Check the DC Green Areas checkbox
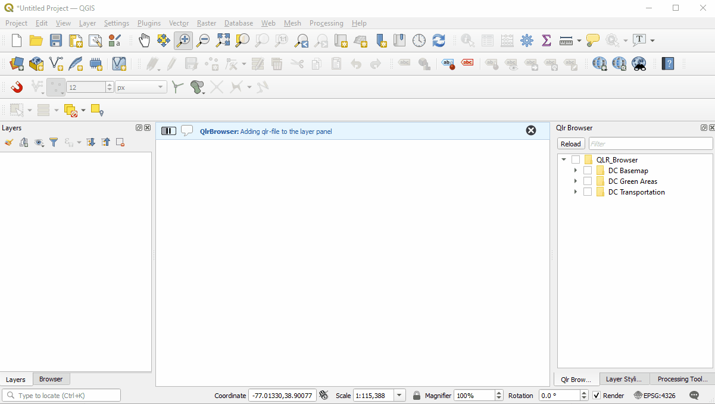Screen dimensions: 715x404 588,181
